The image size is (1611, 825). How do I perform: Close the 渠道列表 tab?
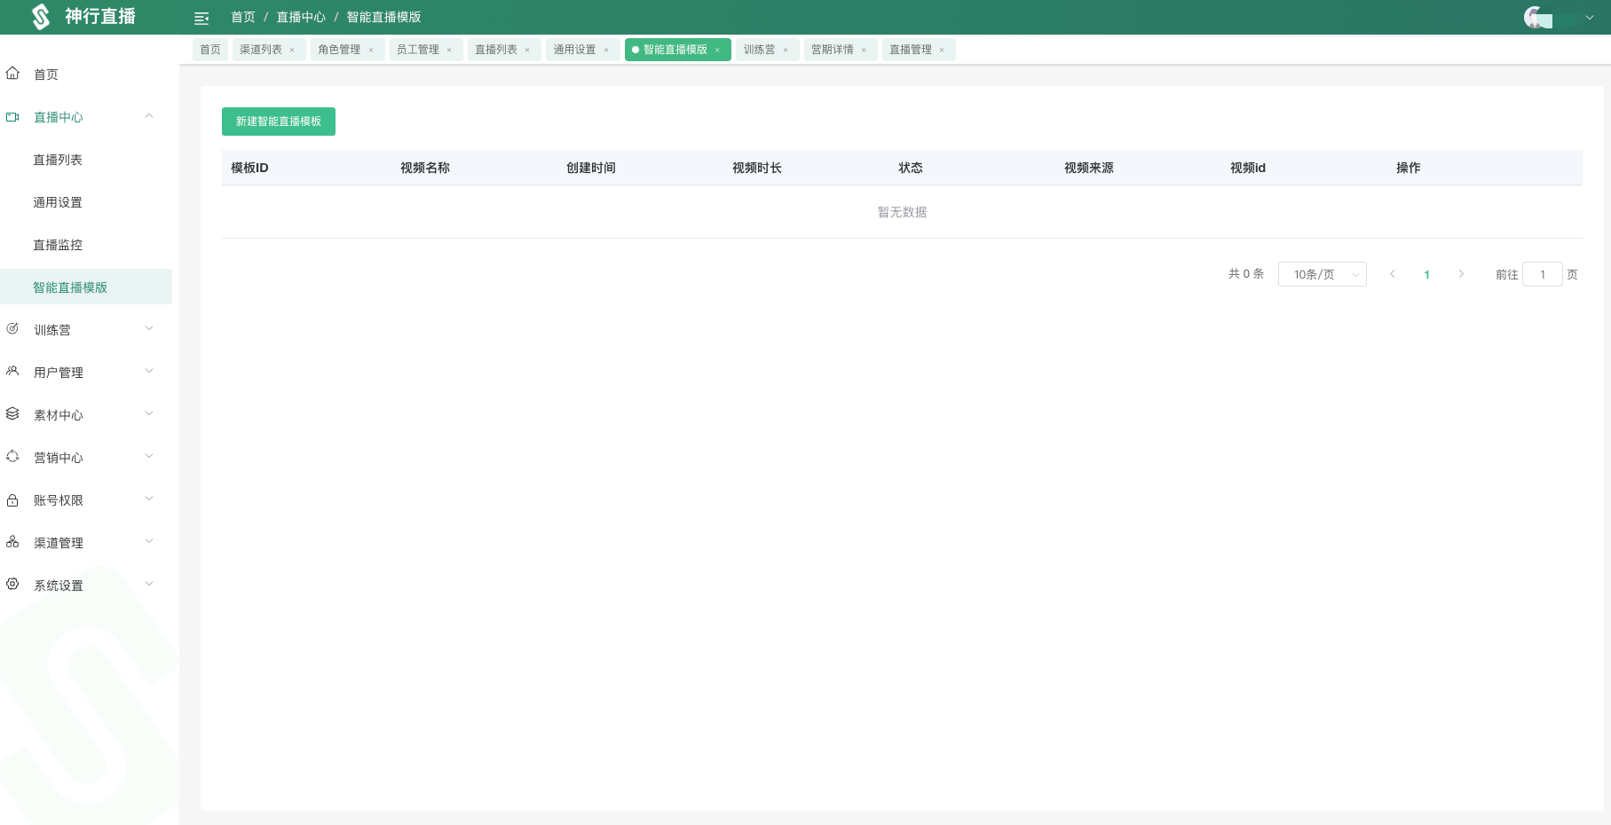tap(292, 50)
